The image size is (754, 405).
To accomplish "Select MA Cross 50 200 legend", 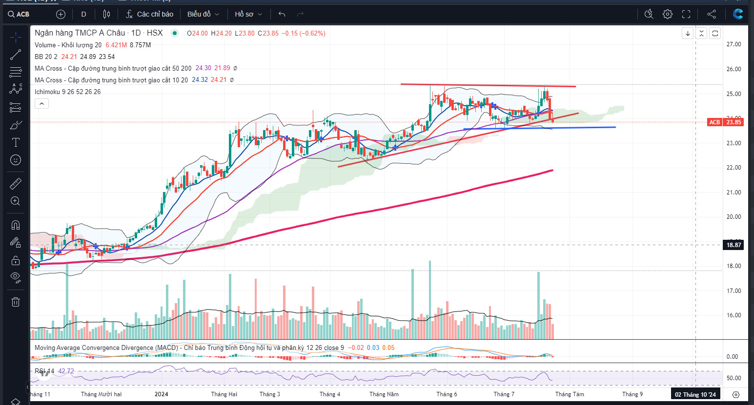I will tap(113, 68).
